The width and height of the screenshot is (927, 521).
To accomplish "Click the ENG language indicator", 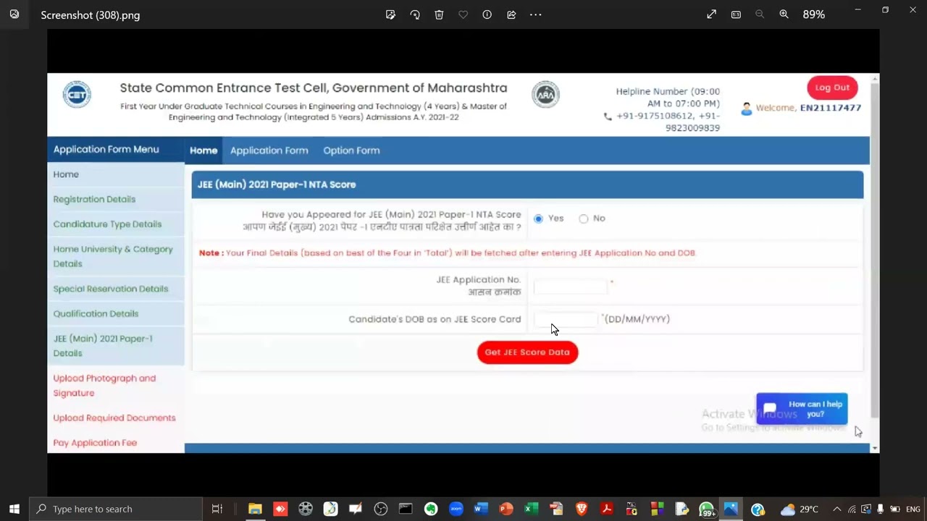I will click(x=913, y=509).
